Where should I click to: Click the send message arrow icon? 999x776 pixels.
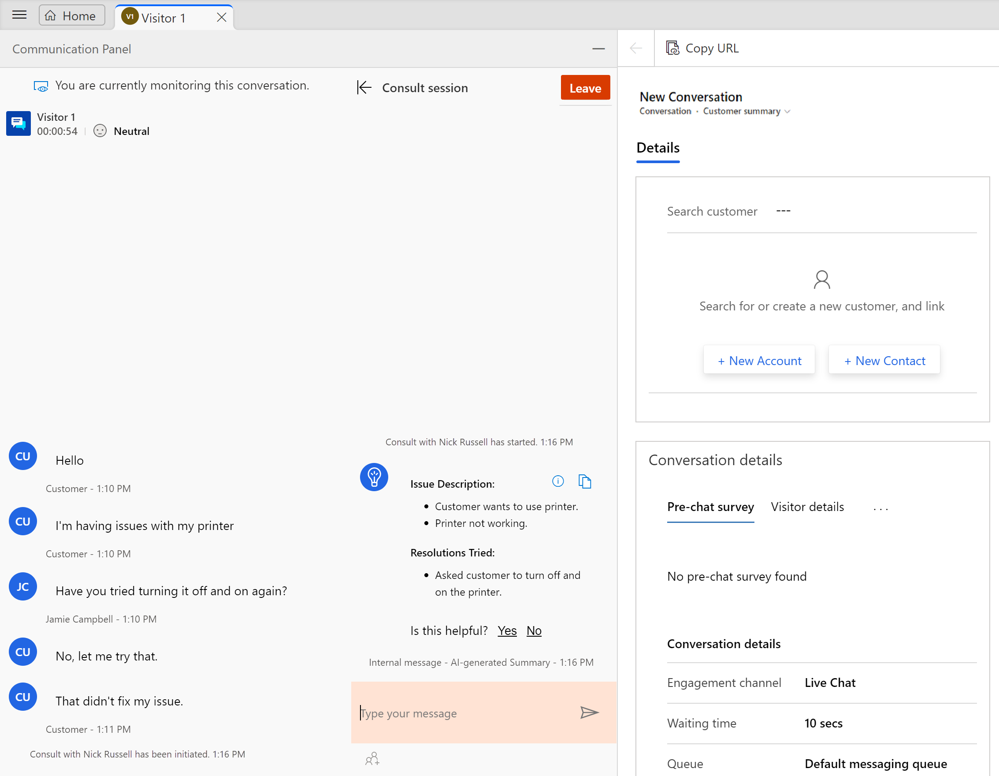[x=589, y=713]
